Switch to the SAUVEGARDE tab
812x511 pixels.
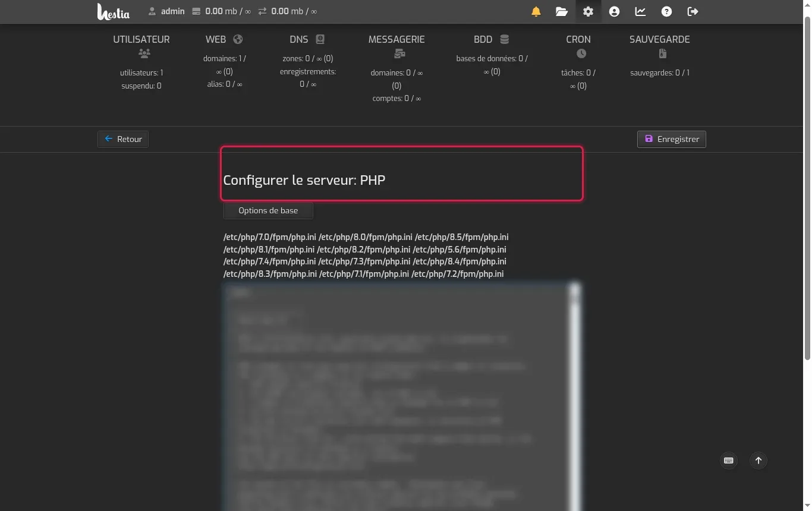point(660,39)
